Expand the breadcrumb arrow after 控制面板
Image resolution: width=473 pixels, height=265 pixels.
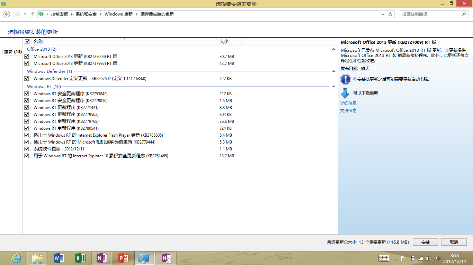pos(72,14)
